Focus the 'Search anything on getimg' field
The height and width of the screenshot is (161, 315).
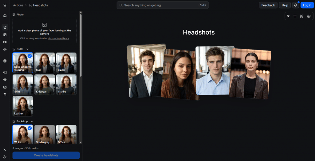162,5
